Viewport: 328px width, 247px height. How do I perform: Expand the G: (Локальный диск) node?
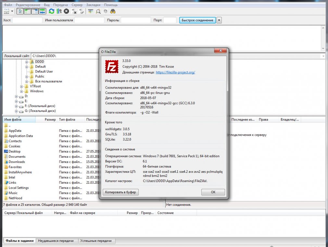pyautogui.click(x=16, y=111)
